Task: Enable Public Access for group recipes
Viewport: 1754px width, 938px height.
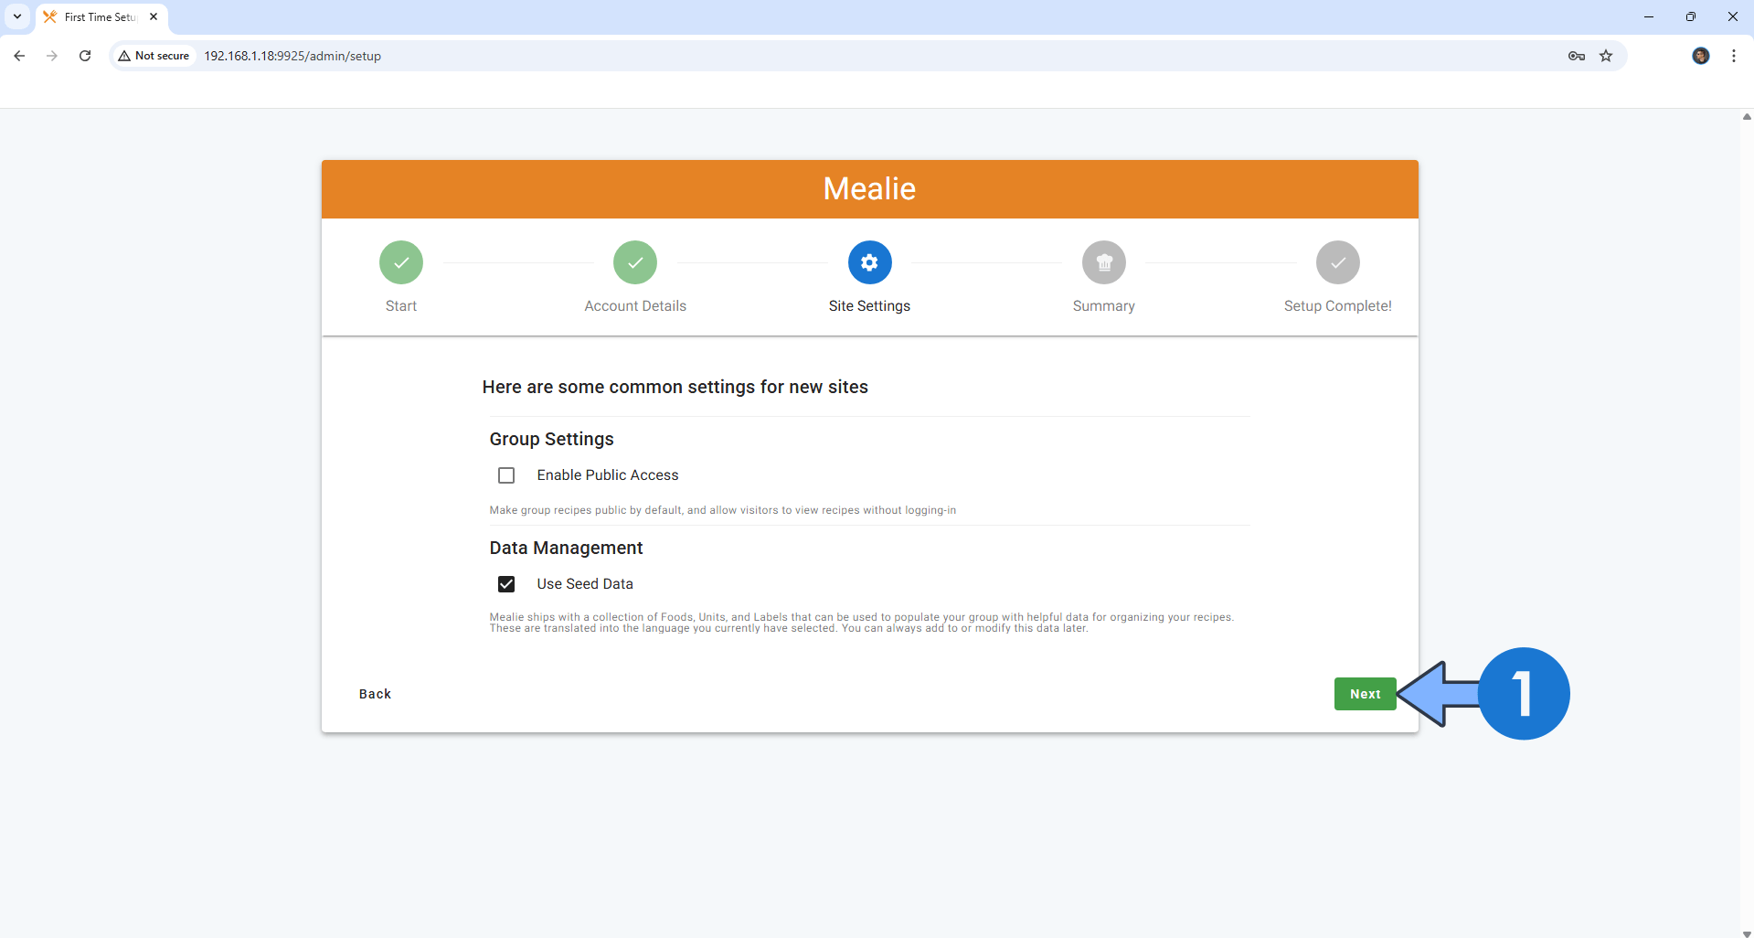Action: coord(506,474)
